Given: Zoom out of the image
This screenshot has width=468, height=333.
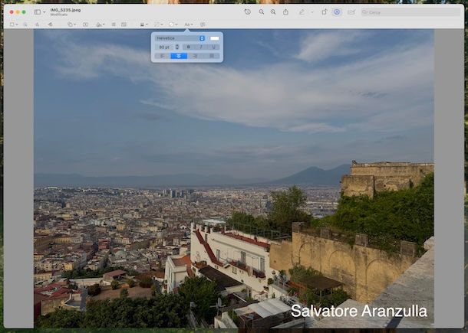Looking at the screenshot, I should [262, 12].
